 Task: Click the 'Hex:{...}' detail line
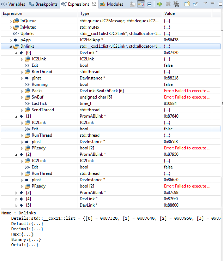(22, 235)
